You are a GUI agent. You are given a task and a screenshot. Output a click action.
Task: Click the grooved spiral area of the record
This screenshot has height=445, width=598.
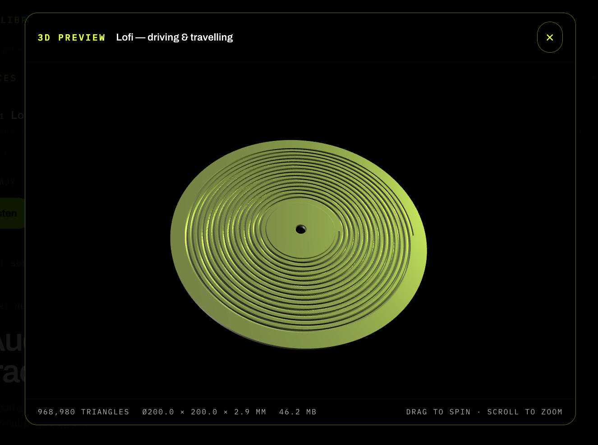pos(225,252)
